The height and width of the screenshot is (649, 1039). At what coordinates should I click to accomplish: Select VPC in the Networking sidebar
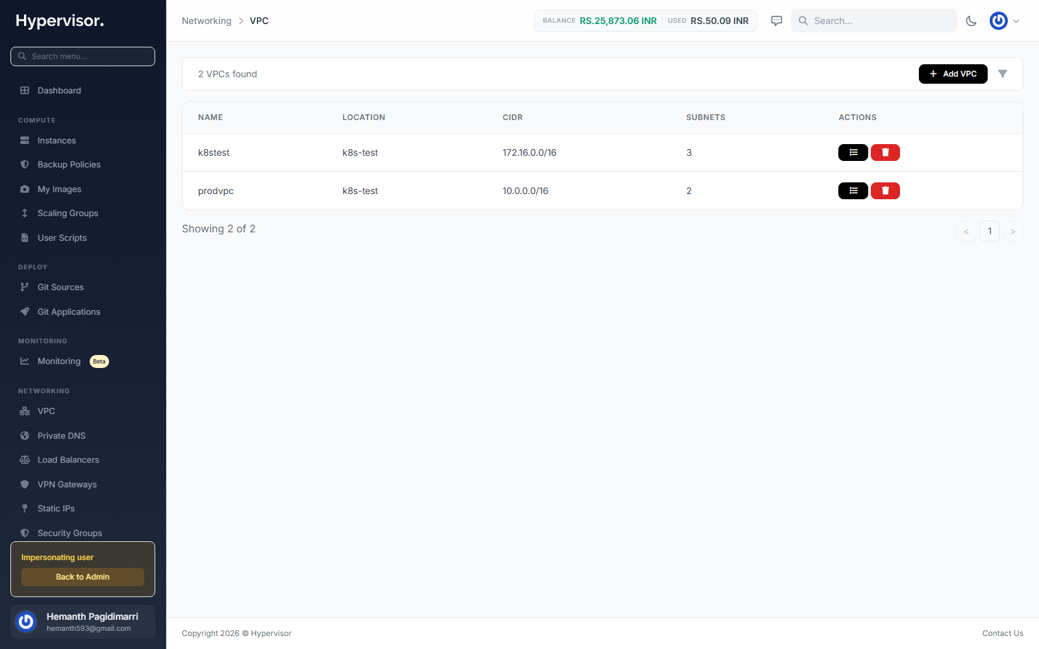click(x=82, y=411)
